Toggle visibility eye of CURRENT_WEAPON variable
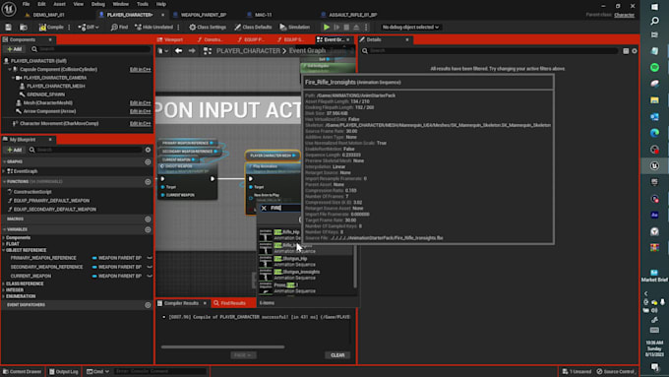The width and height of the screenshot is (669, 377). click(150, 276)
